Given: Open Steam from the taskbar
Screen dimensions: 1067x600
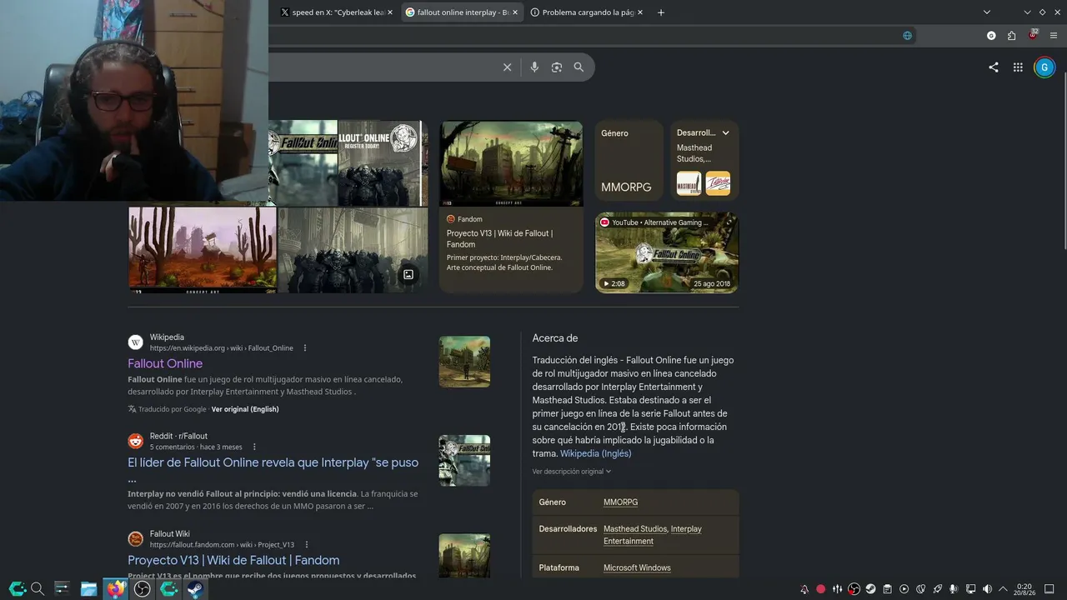Looking at the screenshot, I should pos(195,589).
